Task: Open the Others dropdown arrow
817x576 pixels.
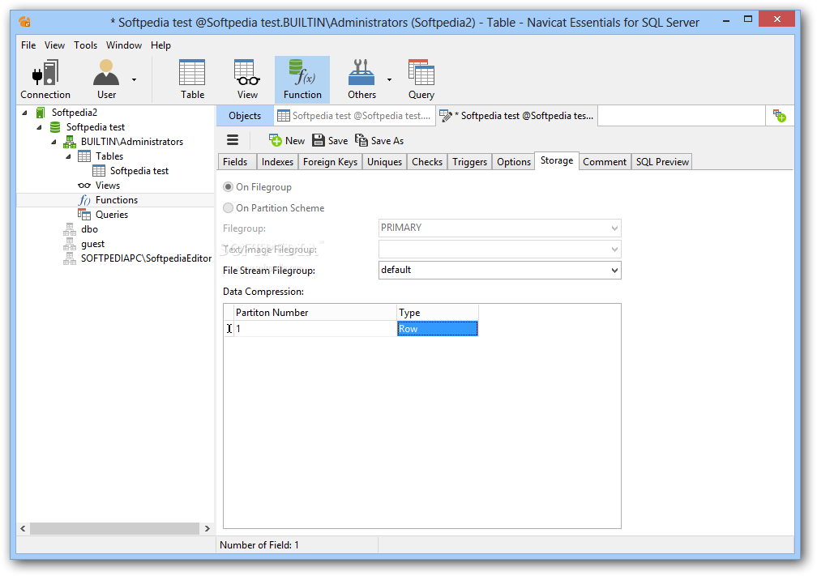Action: pos(389,79)
